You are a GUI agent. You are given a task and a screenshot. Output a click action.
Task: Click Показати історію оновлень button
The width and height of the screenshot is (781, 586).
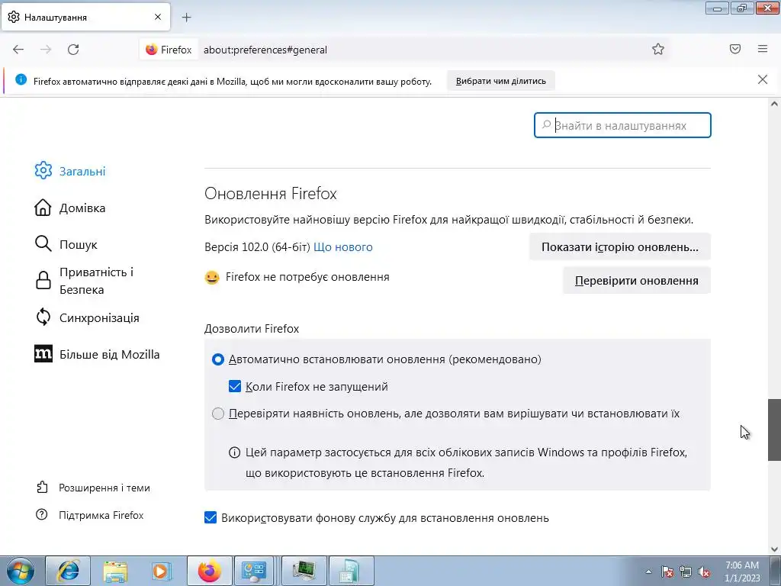pyautogui.click(x=619, y=246)
